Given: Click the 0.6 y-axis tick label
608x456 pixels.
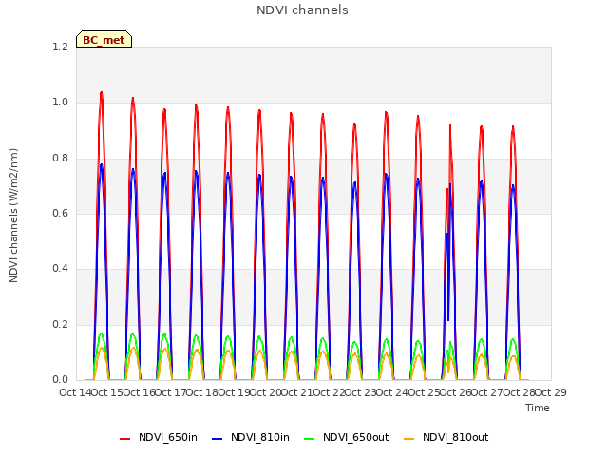Looking at the screenshot, I should [60, 213].
